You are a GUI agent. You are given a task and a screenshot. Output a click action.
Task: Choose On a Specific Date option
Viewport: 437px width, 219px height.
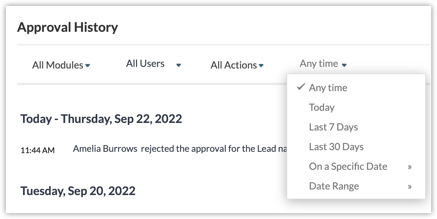pos(348,167)
